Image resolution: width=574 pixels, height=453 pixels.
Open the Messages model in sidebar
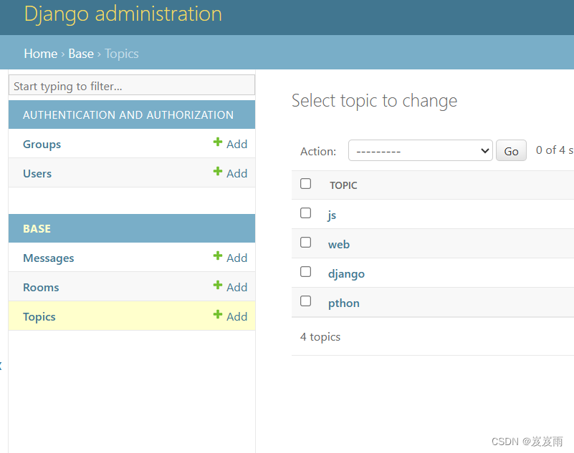(49, 258)
